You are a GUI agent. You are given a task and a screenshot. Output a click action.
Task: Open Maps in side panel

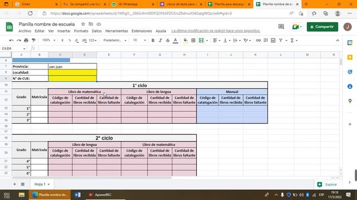pyautogui.click(x=350, y=101)
